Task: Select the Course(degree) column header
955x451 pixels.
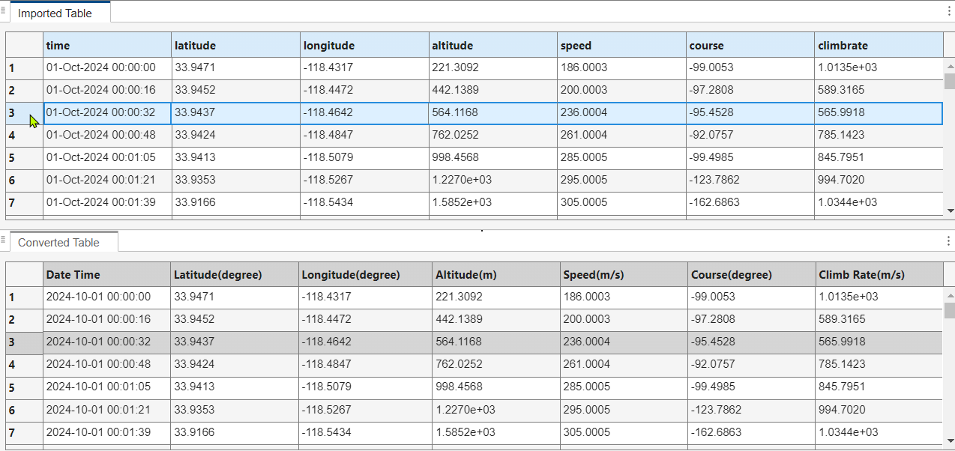Action: [x=752, y=274]
